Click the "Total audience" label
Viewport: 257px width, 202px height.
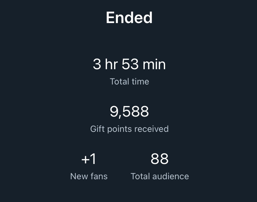pyautogui.click(x=159, y=176)
